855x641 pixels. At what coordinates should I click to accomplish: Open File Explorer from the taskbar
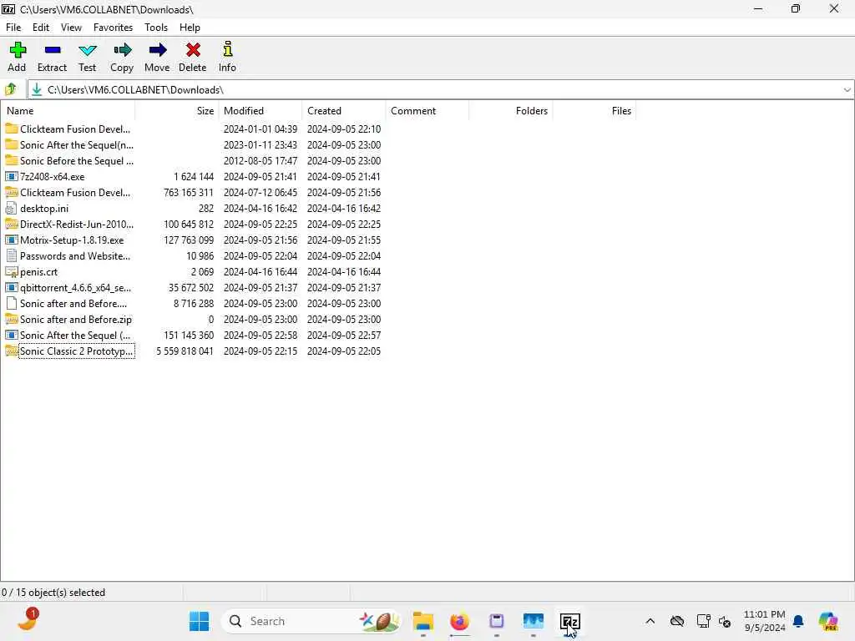click(x=423, y=621)
